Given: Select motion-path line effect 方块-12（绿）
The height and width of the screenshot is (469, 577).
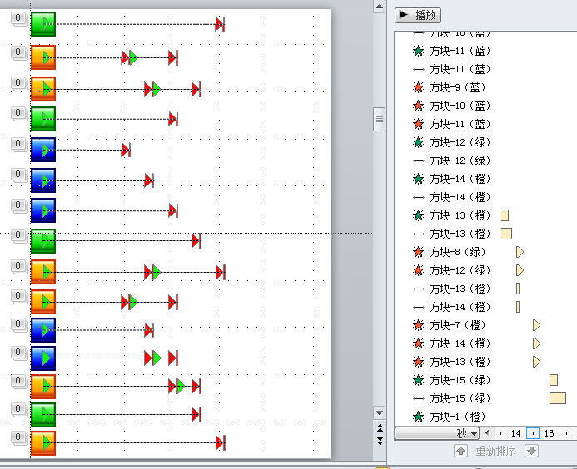Looking at the screenshot, I should [x=452, y=160].
